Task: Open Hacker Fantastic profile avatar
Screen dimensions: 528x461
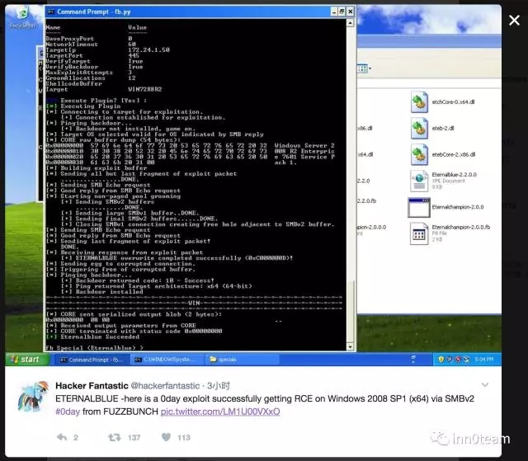Action: point(33,397)
